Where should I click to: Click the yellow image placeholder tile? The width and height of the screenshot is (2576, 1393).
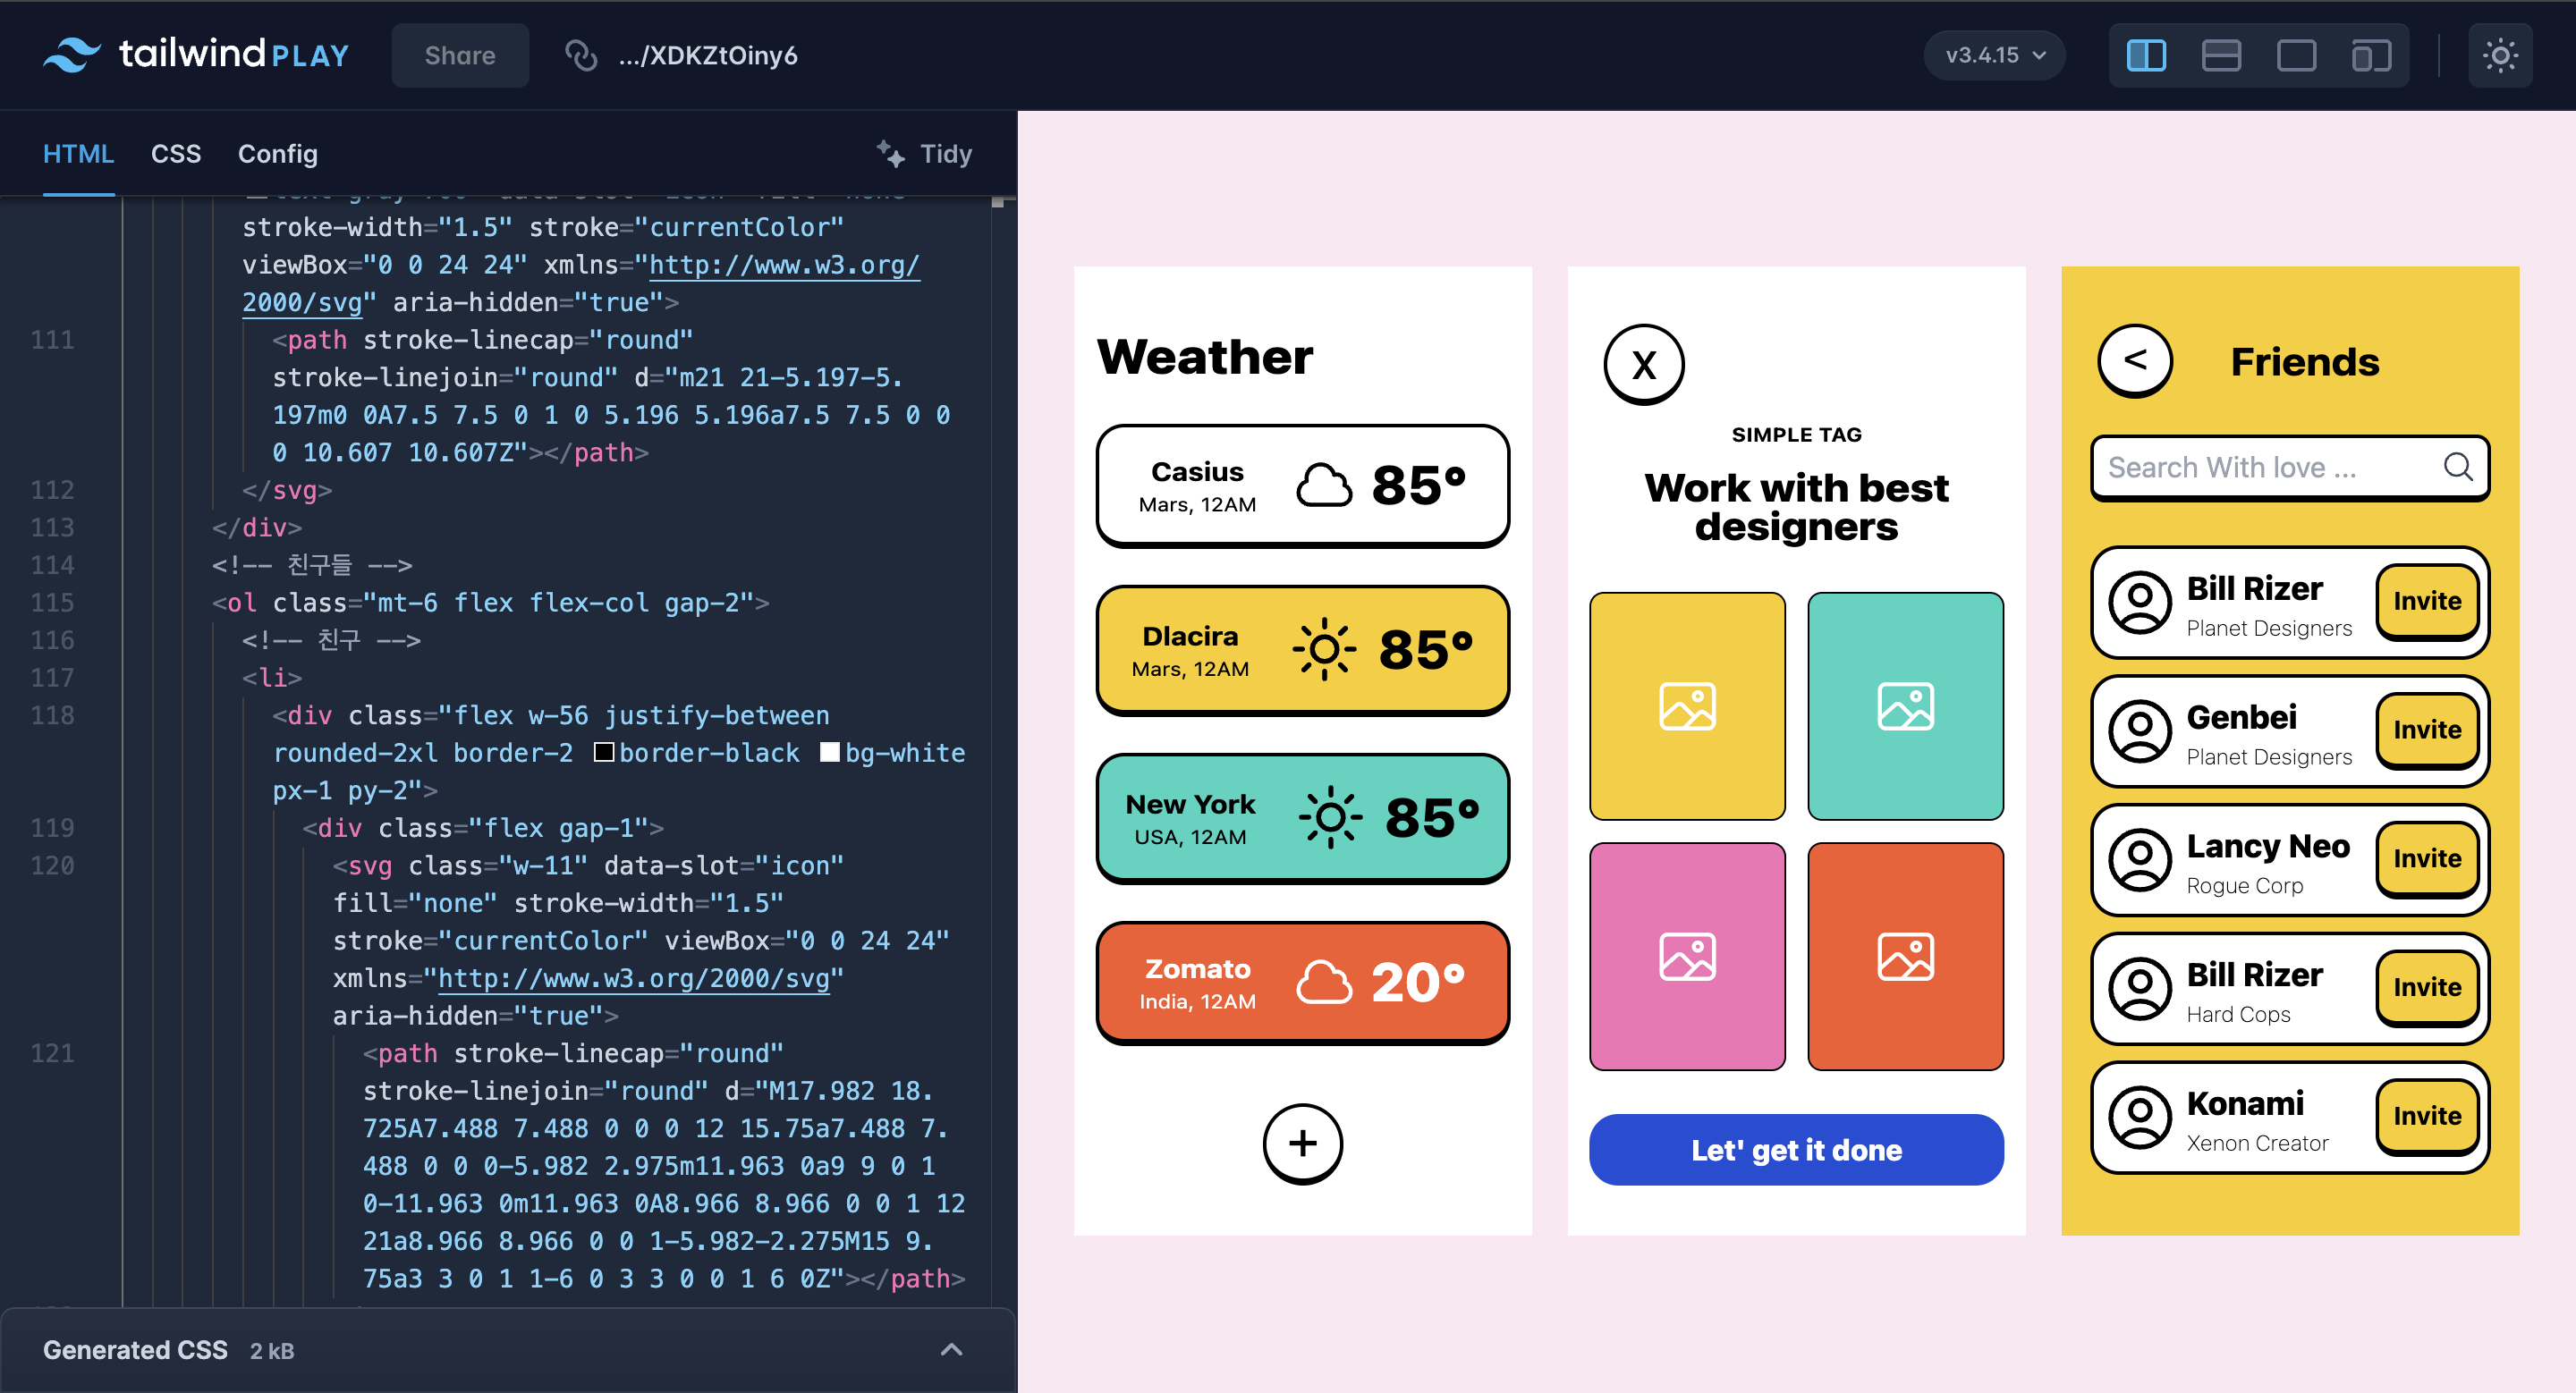coord(1687,706)
